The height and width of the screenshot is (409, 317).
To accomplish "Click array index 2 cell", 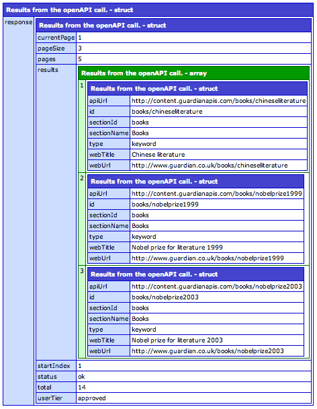I will [82, 219].
